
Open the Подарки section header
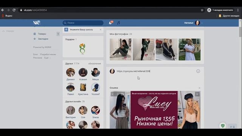(71, 39)
